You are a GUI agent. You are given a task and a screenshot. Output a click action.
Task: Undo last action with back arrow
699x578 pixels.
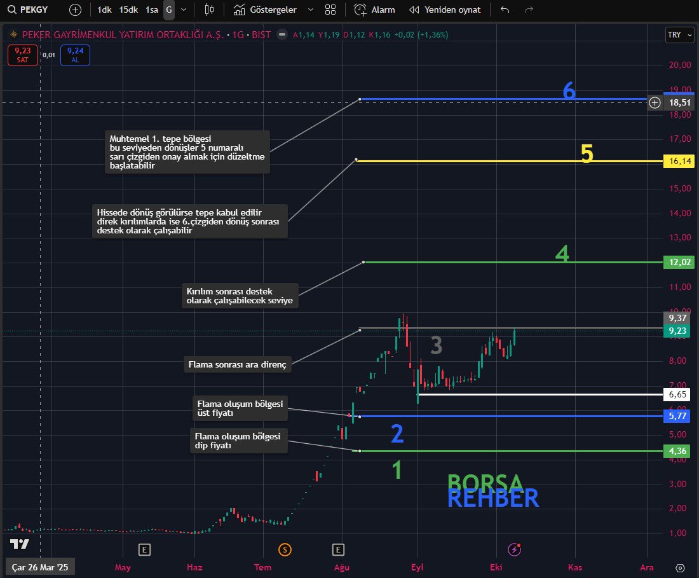(x=505, y=10)
